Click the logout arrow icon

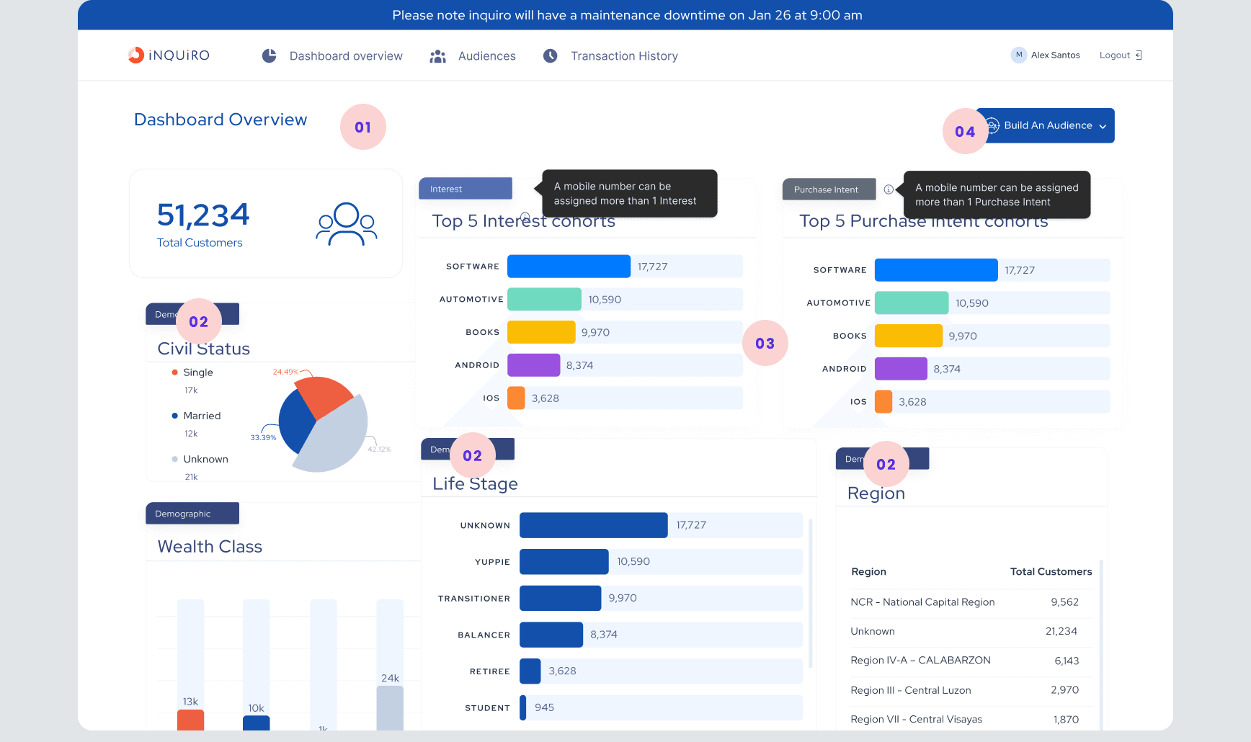[1139, 55]
